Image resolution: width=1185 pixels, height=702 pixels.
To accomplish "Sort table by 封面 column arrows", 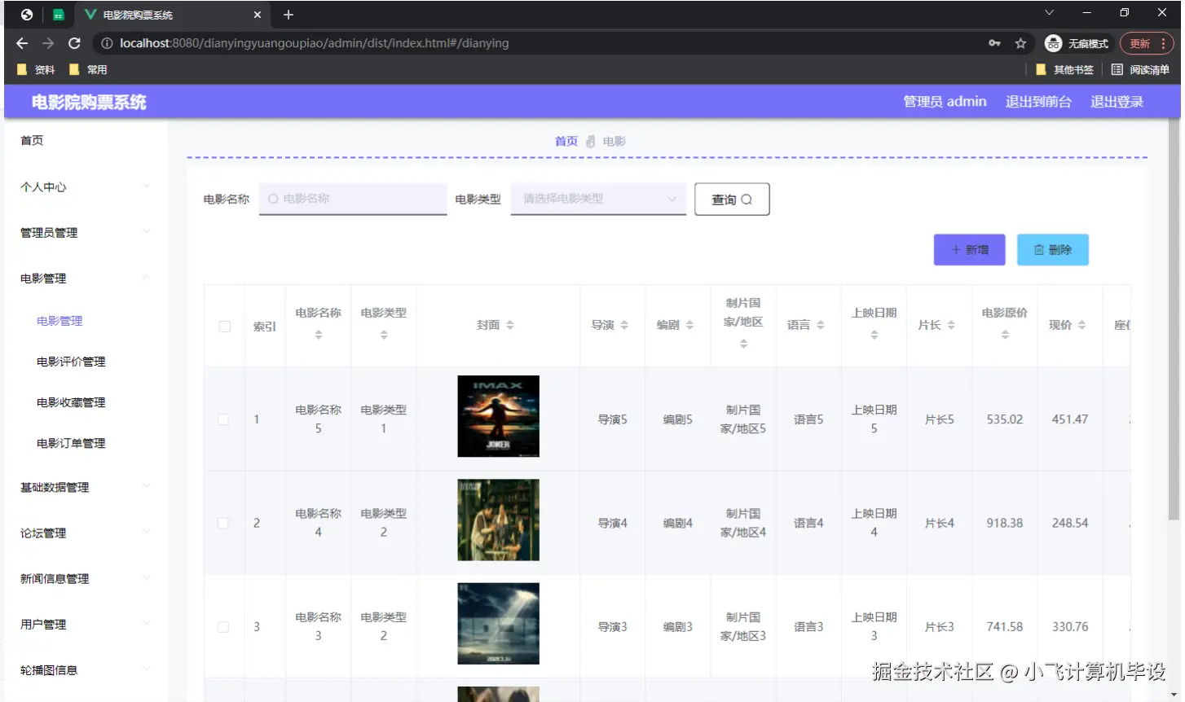I will [x=510, y=325].
